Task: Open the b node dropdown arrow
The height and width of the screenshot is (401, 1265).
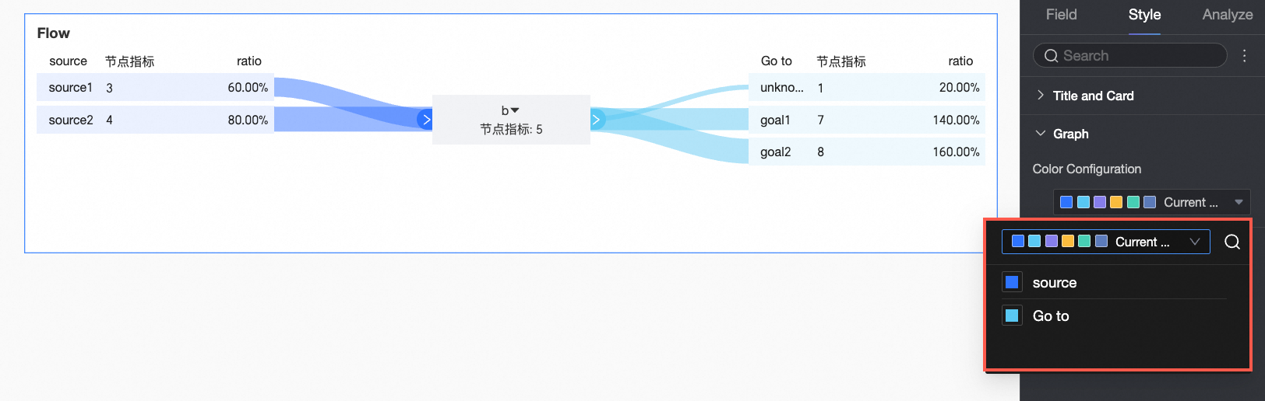Action: [x=515, y=110]
